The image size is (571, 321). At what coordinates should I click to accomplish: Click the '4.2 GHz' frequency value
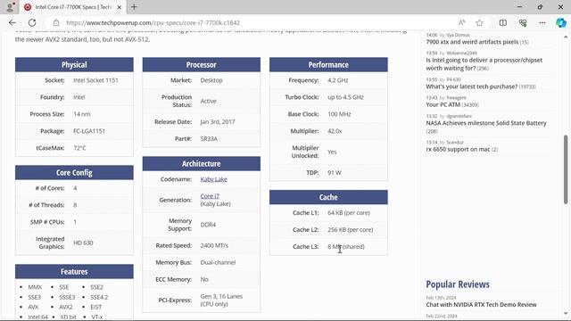(338, 80)
